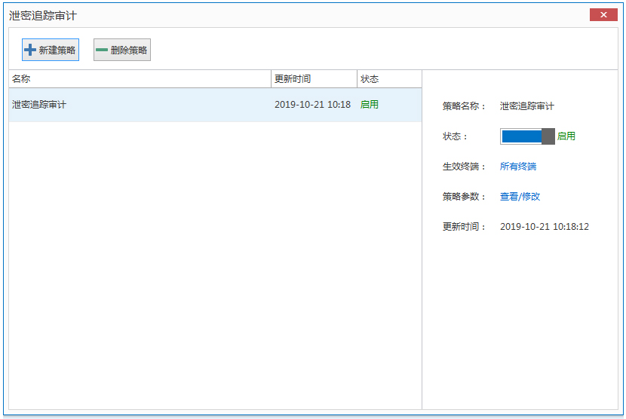Viewport: 626px width, 419px height.
Task: Click the 2019-10-21 10:18:12 timestamp in details
Action: (x=545, y=227)
